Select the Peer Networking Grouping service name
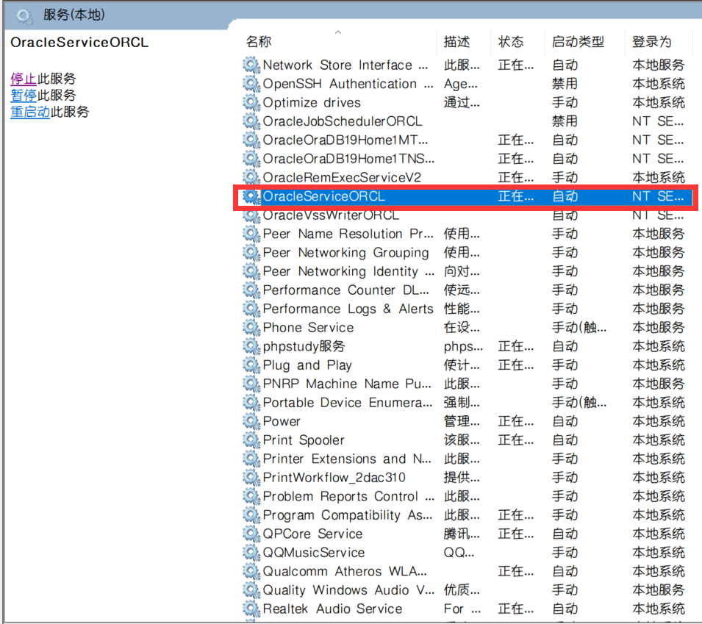The height and width of the screenshot is (624, 702). click(345, 252)
